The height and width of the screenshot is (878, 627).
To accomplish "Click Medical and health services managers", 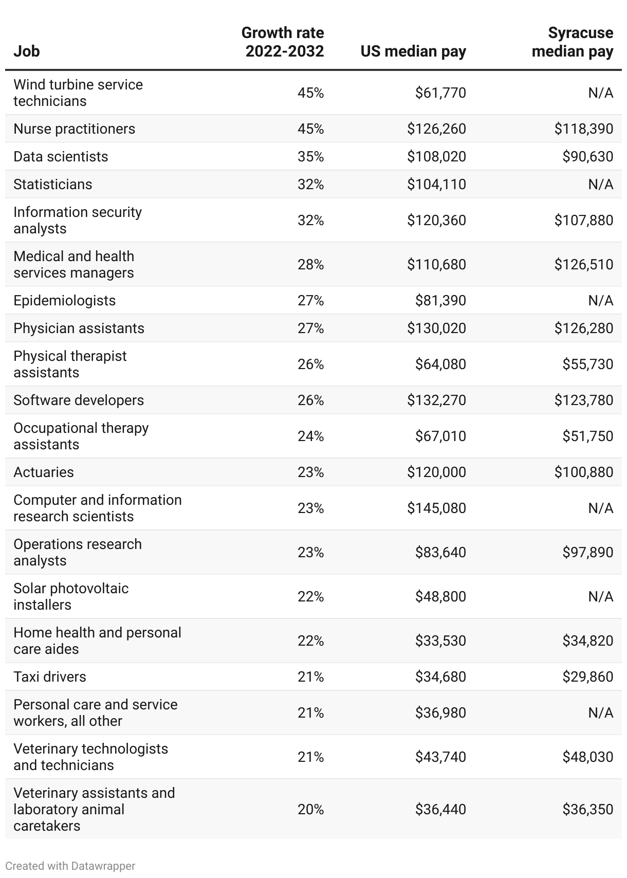I will (73, 264).
